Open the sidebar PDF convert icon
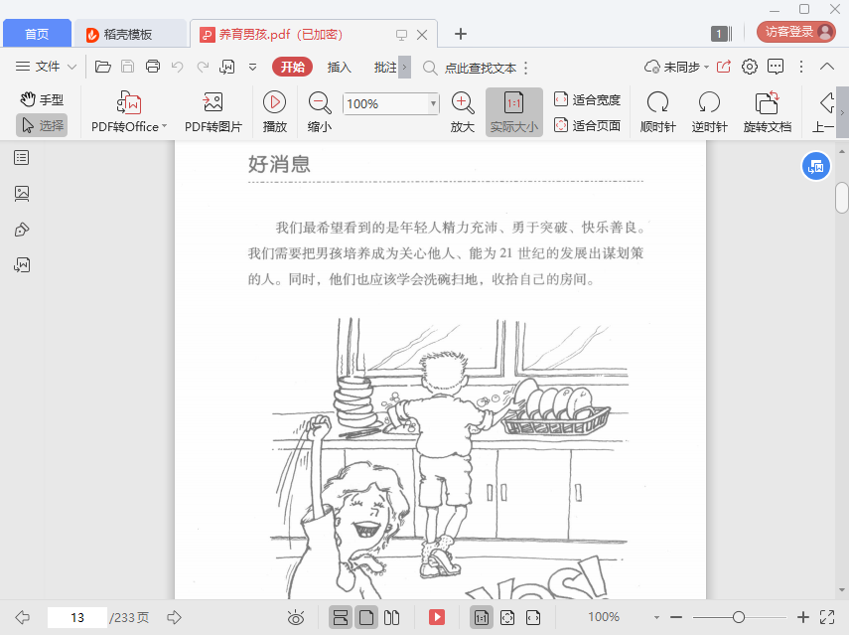The width and height of the screenshot is (849, 635). [22, 265]
